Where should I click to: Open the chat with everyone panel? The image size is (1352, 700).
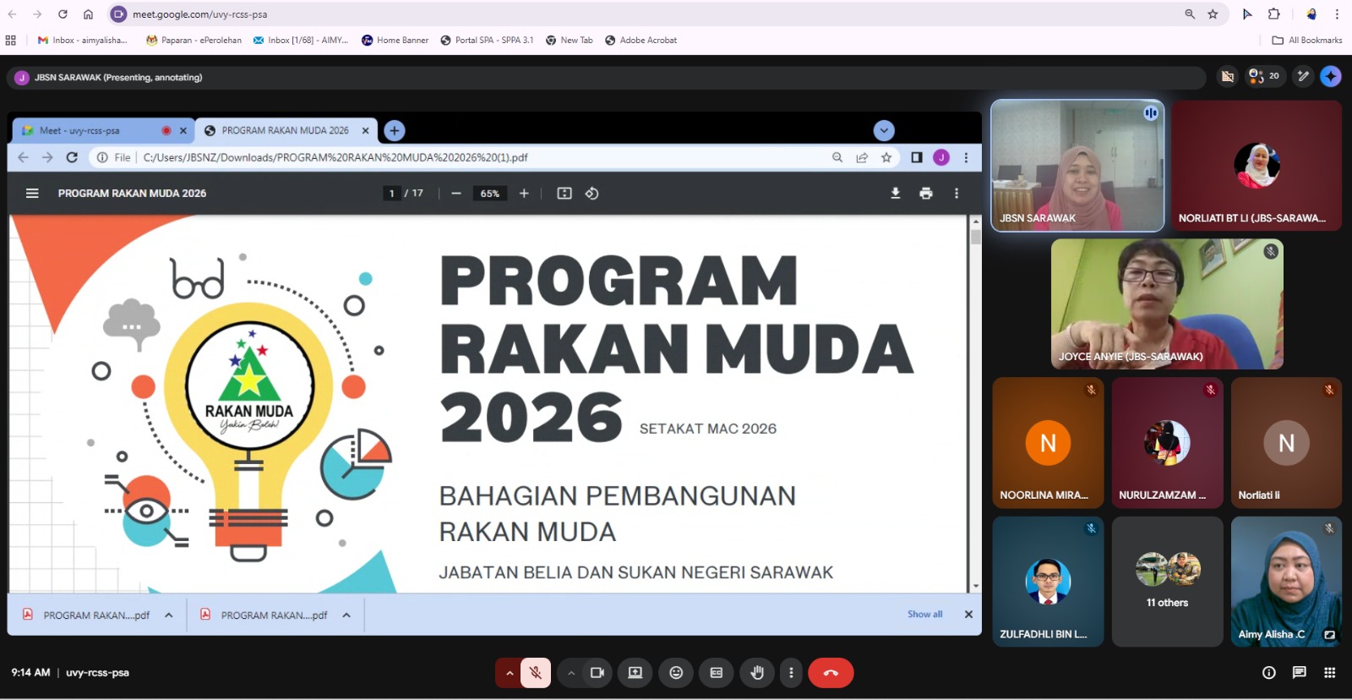click(1300, 673)
